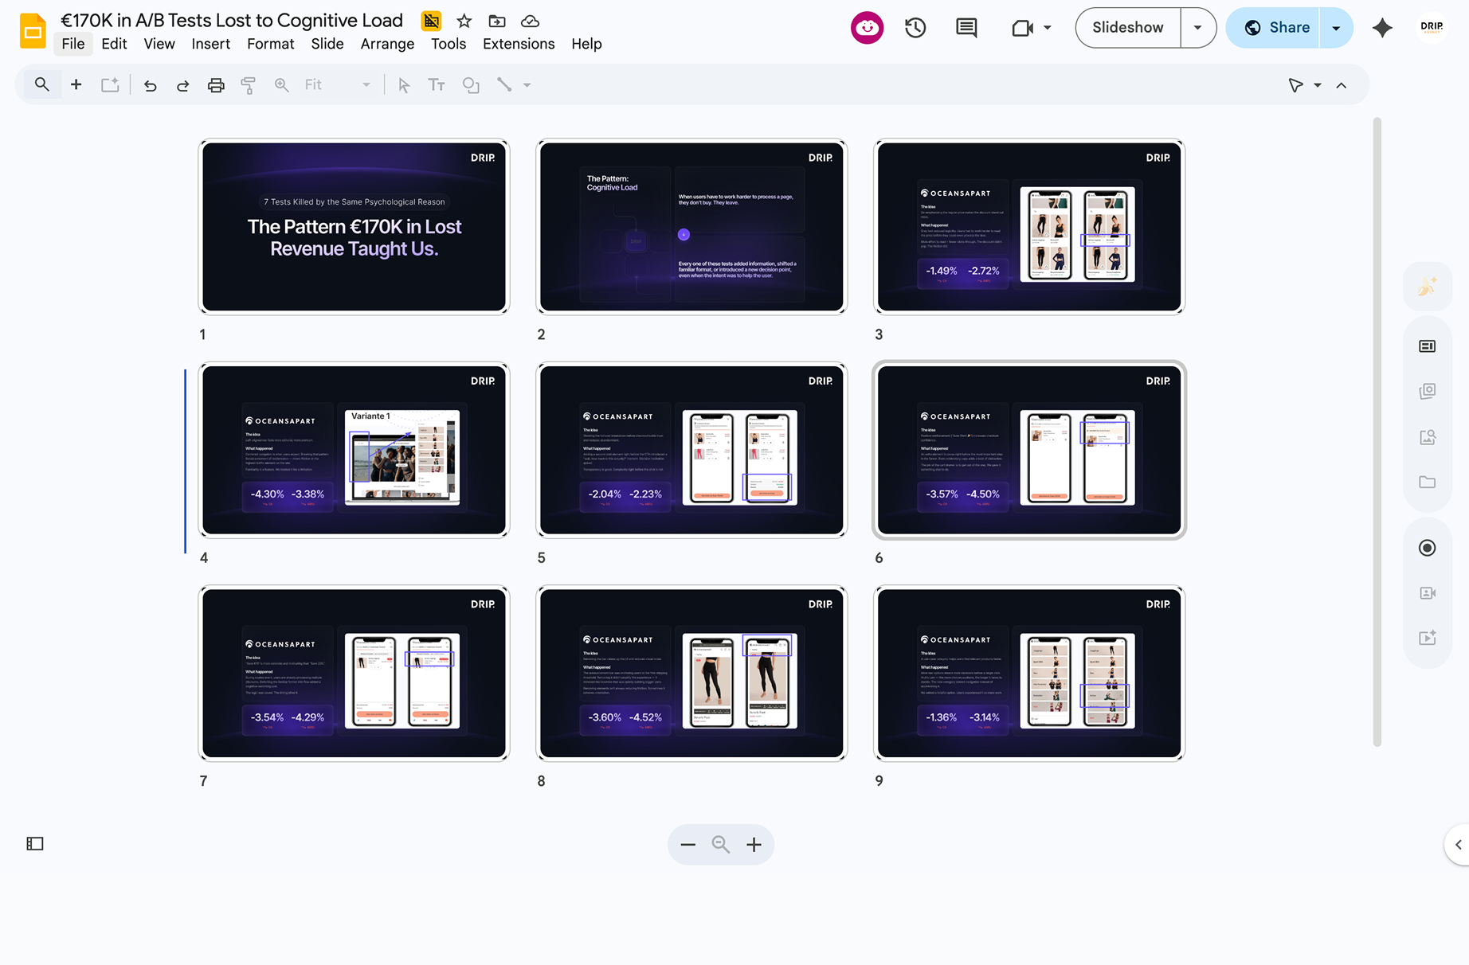The image size is (1469, 965).
Task: Toggle filmstrip view at bottom left
Action: tap(35, 844)
